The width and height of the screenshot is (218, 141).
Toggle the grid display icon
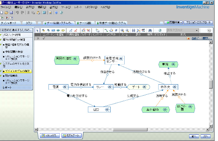[134, 31]
